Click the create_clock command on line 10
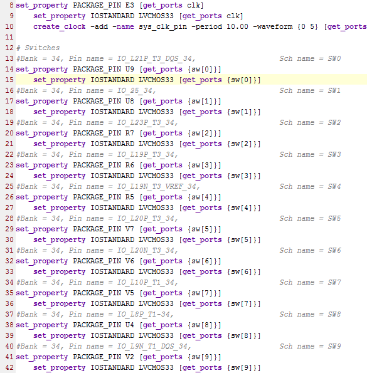 pyautogui.click(x=59, y=26)
